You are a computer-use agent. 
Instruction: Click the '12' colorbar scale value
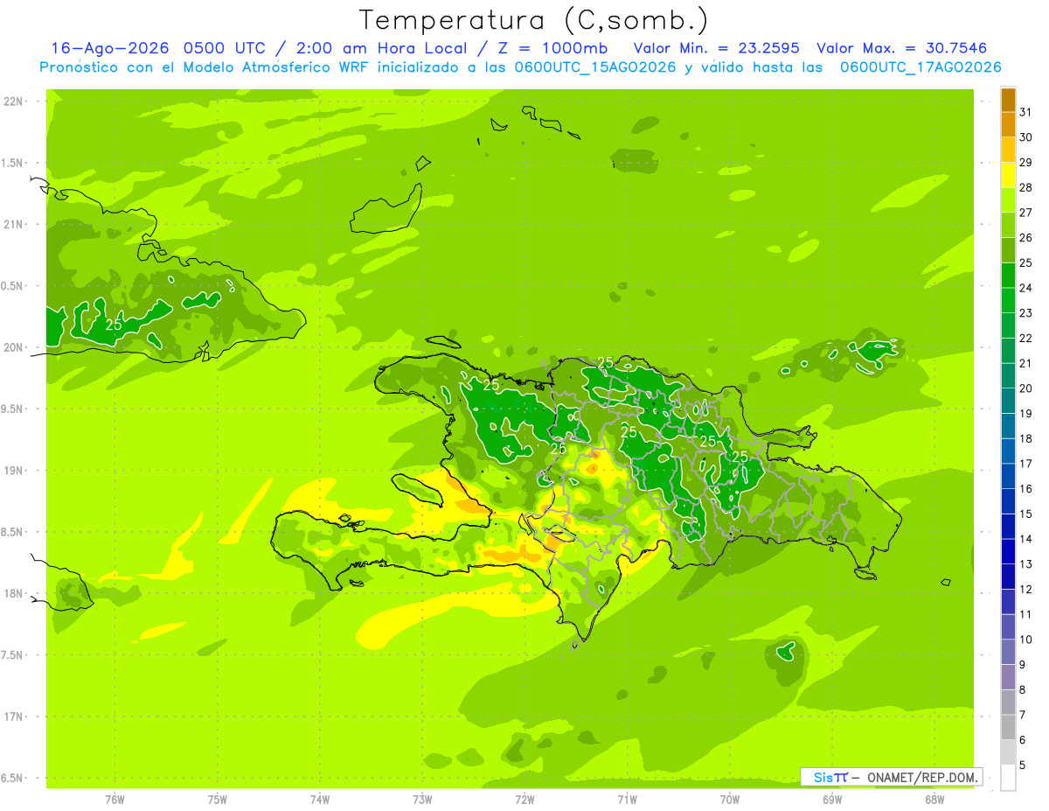[x=1026, y=589]
